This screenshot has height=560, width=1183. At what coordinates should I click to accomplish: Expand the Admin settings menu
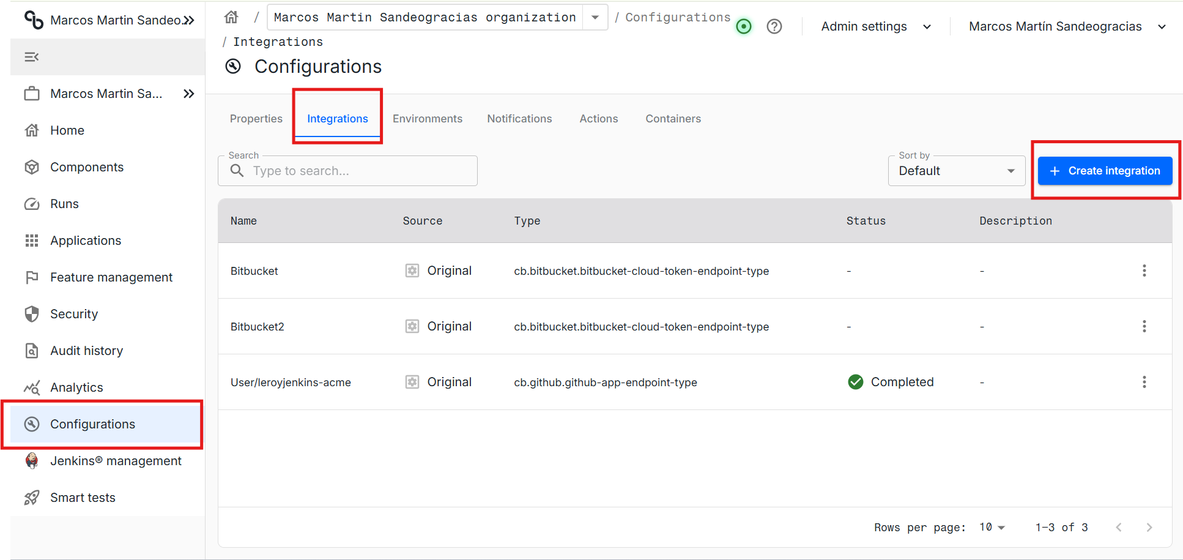pos(875,26)
